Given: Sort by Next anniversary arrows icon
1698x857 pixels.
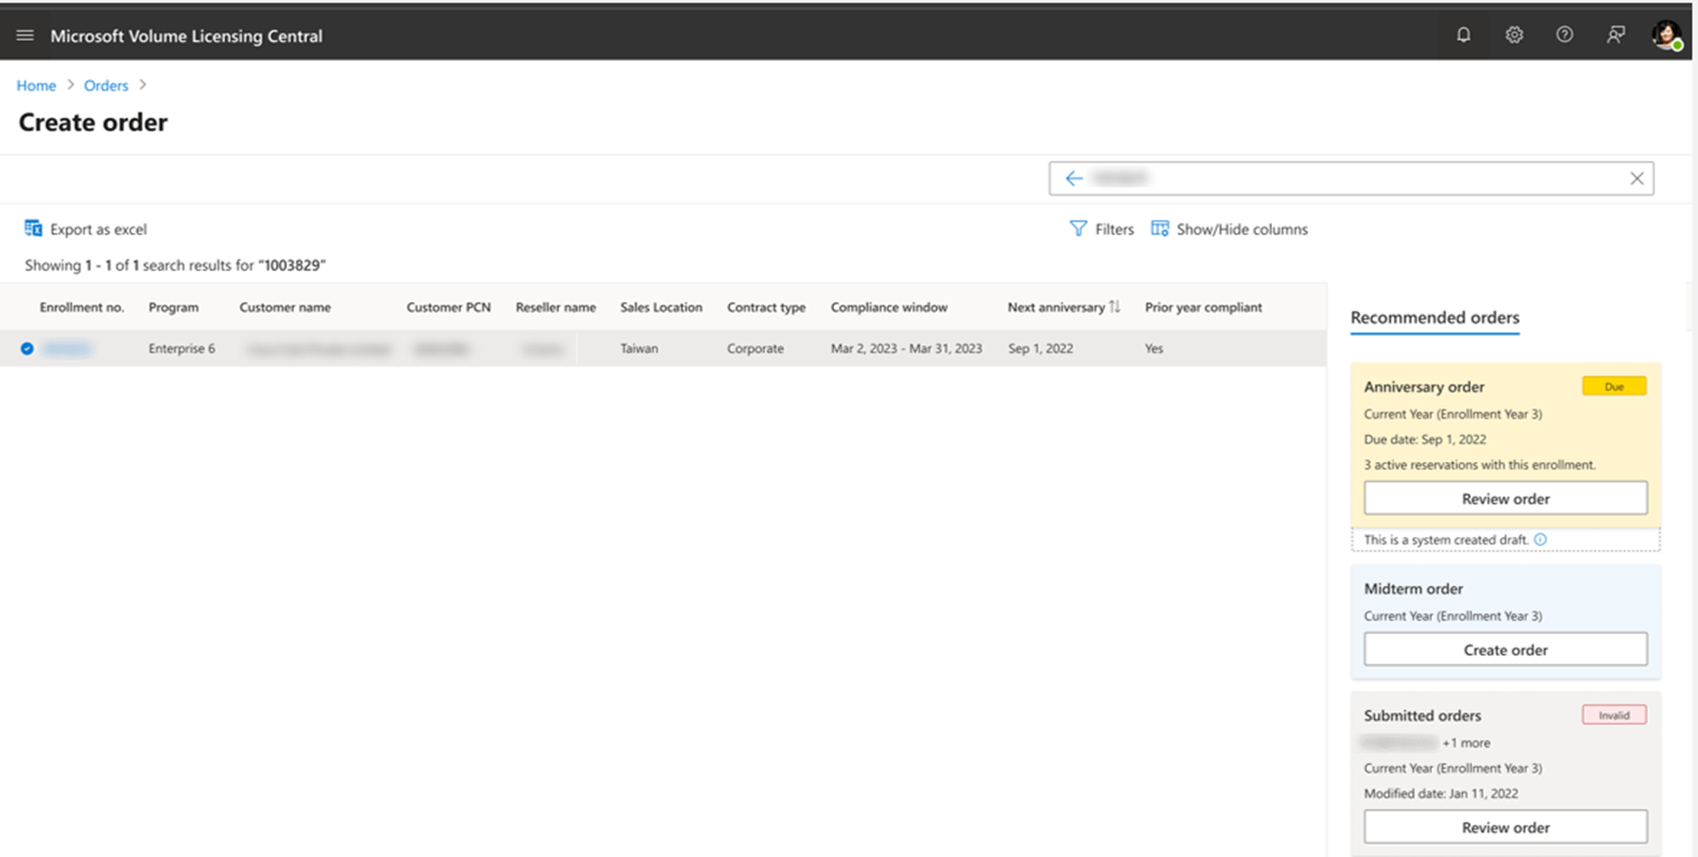Looking at the screenshot, I should tap(1114, 307).
